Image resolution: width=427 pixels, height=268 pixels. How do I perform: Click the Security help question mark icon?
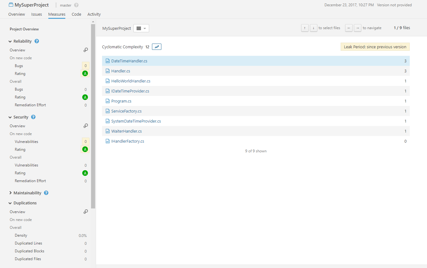(33, 117)
